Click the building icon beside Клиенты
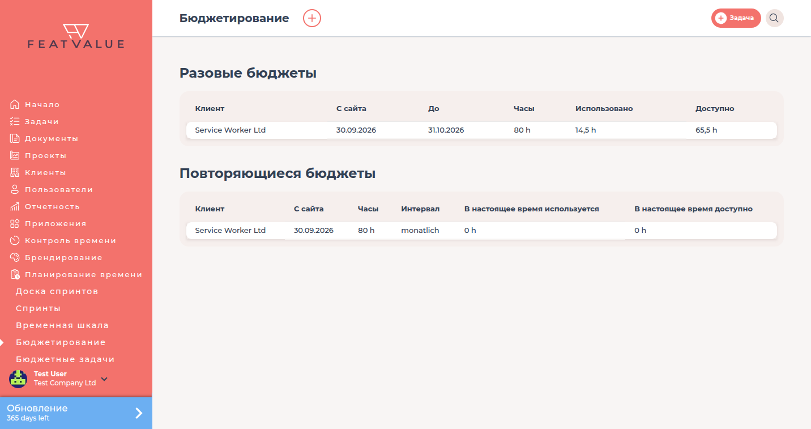 pos(15,172)
